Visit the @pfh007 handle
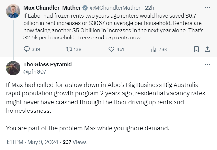Image resolution: width=217 pixels, height=150 pixels. (35, 71)
